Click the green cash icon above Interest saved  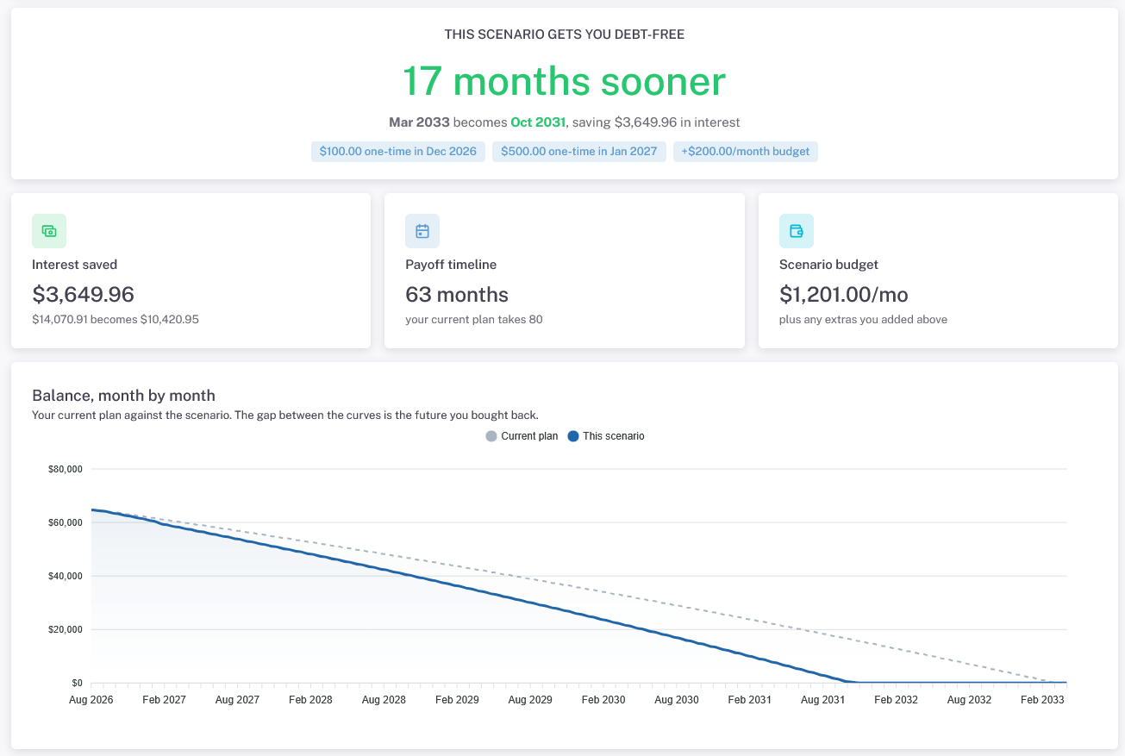(49, 231)
